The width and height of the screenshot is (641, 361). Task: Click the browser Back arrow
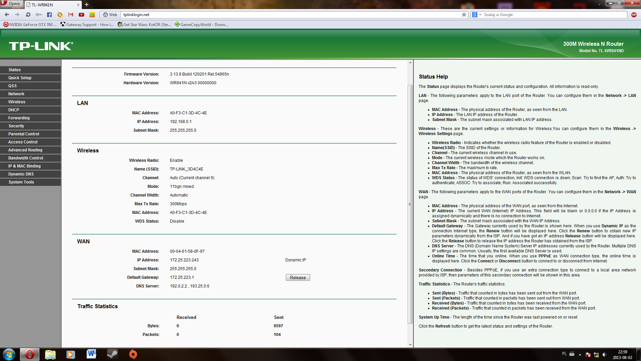point(7,15)
